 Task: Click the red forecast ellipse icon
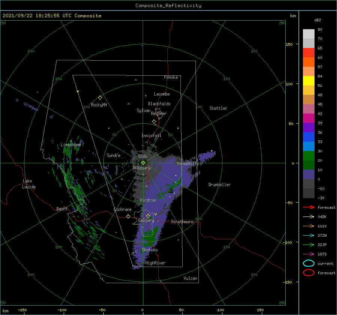pos(309,273)
